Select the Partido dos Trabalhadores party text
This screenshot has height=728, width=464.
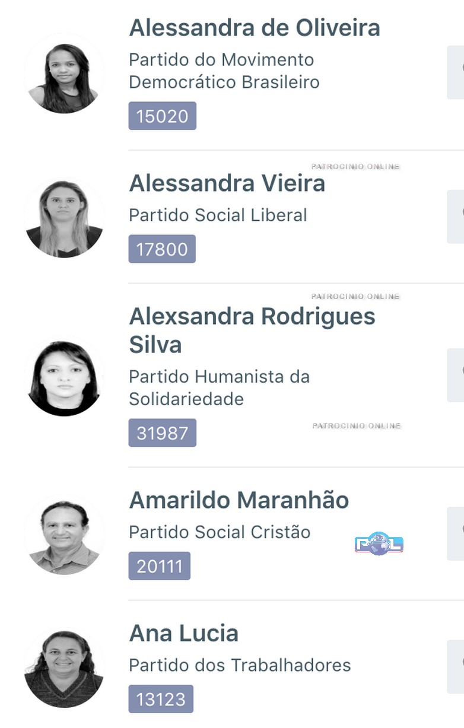coord(240,665)
